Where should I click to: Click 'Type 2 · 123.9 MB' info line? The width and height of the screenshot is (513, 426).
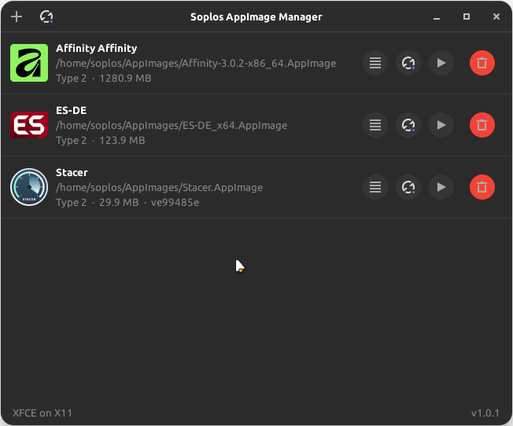101,141
